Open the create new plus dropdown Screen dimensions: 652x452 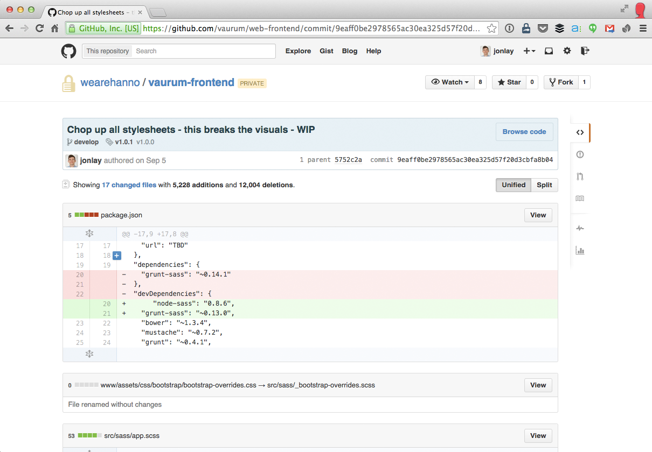click(x=529, y=51)
